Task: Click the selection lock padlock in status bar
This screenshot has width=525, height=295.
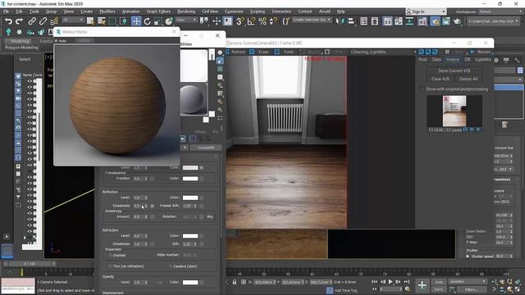Action: [235, 282]
